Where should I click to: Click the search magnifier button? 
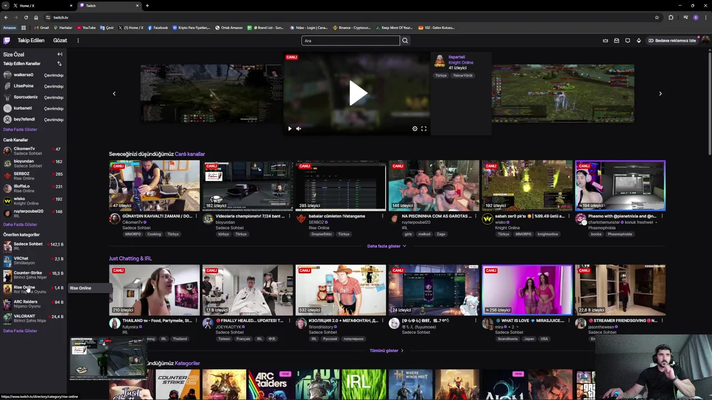point(405,41)
